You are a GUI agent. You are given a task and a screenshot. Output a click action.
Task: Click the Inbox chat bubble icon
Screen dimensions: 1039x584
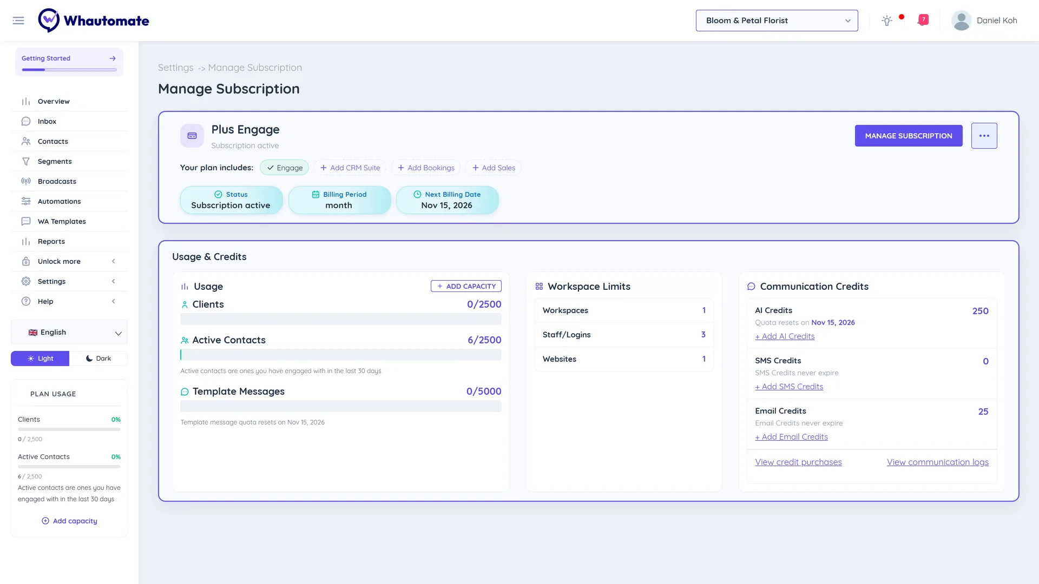pos(26,122)
